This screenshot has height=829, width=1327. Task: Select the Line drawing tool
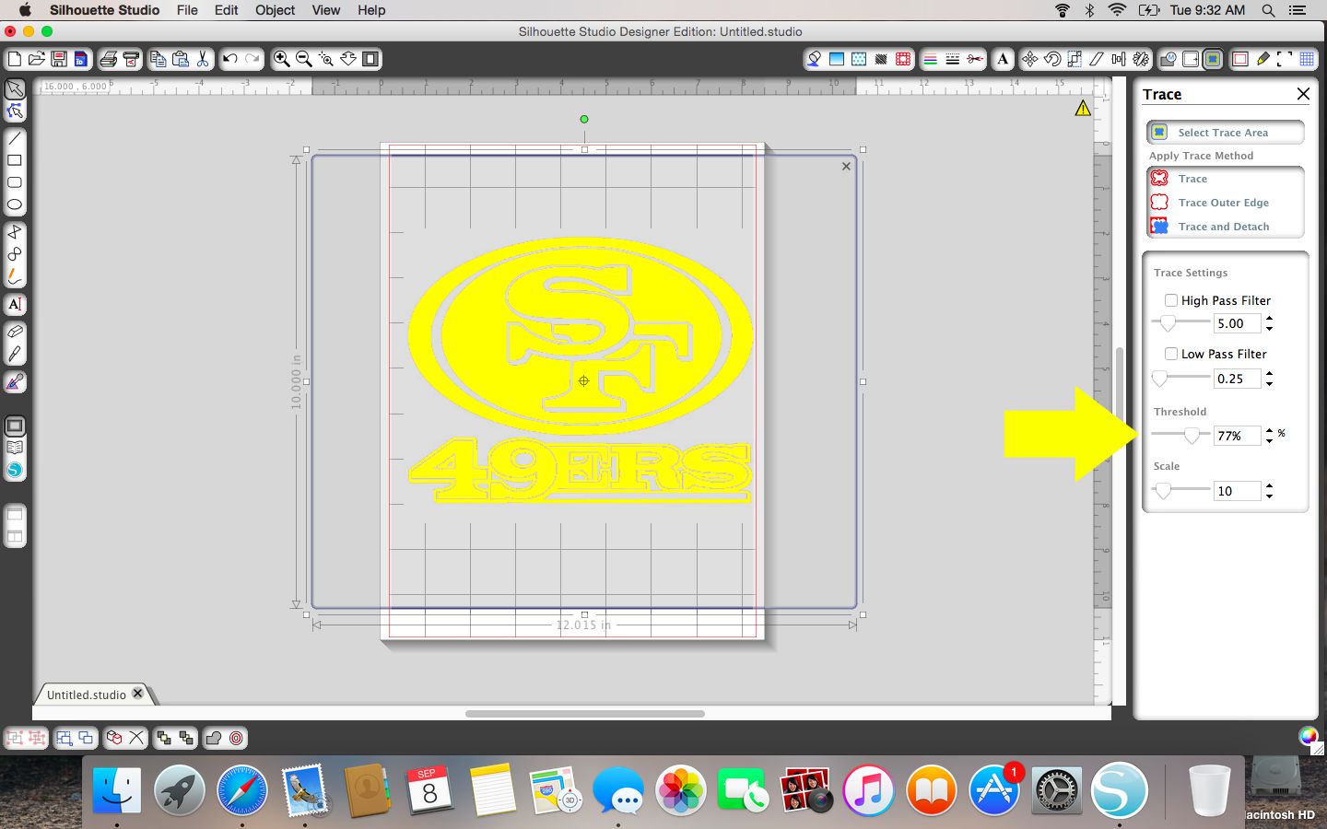(15, 139)
